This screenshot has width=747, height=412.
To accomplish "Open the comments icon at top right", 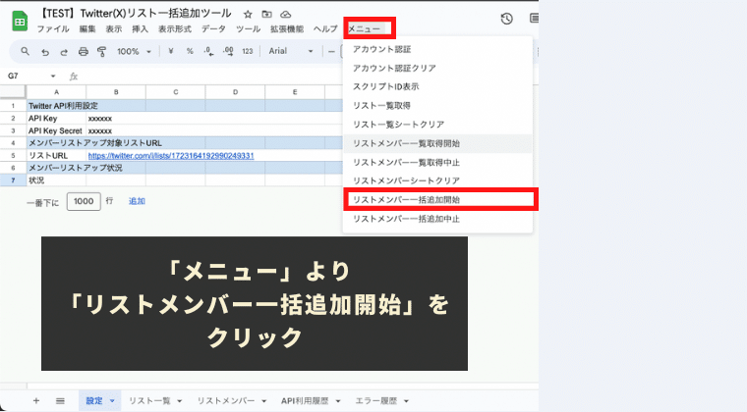I will click(534, 18).
